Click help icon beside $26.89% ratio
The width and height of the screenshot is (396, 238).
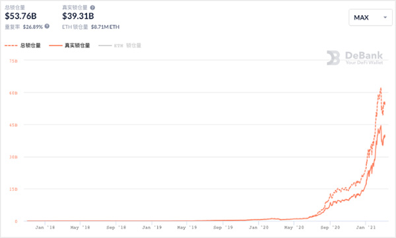(47, 26)
